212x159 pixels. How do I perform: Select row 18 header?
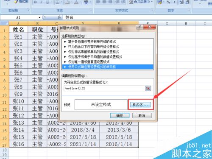tap(4, 150)
